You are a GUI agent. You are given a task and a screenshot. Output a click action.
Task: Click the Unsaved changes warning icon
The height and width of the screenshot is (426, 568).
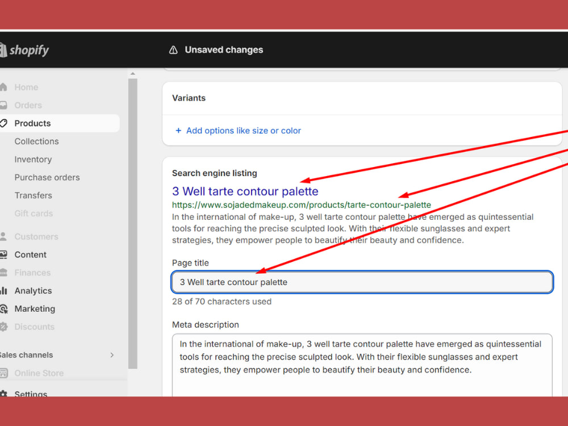click(x=173, y=50)
